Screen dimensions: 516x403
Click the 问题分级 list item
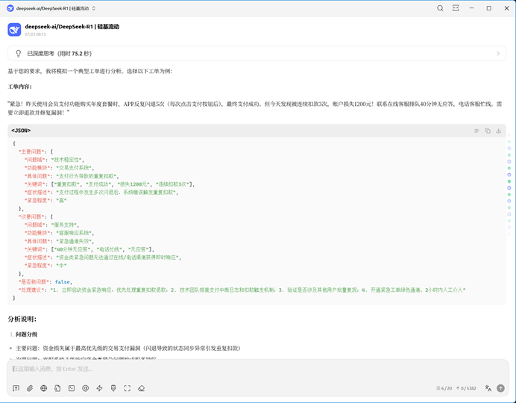tap(27, 334)
